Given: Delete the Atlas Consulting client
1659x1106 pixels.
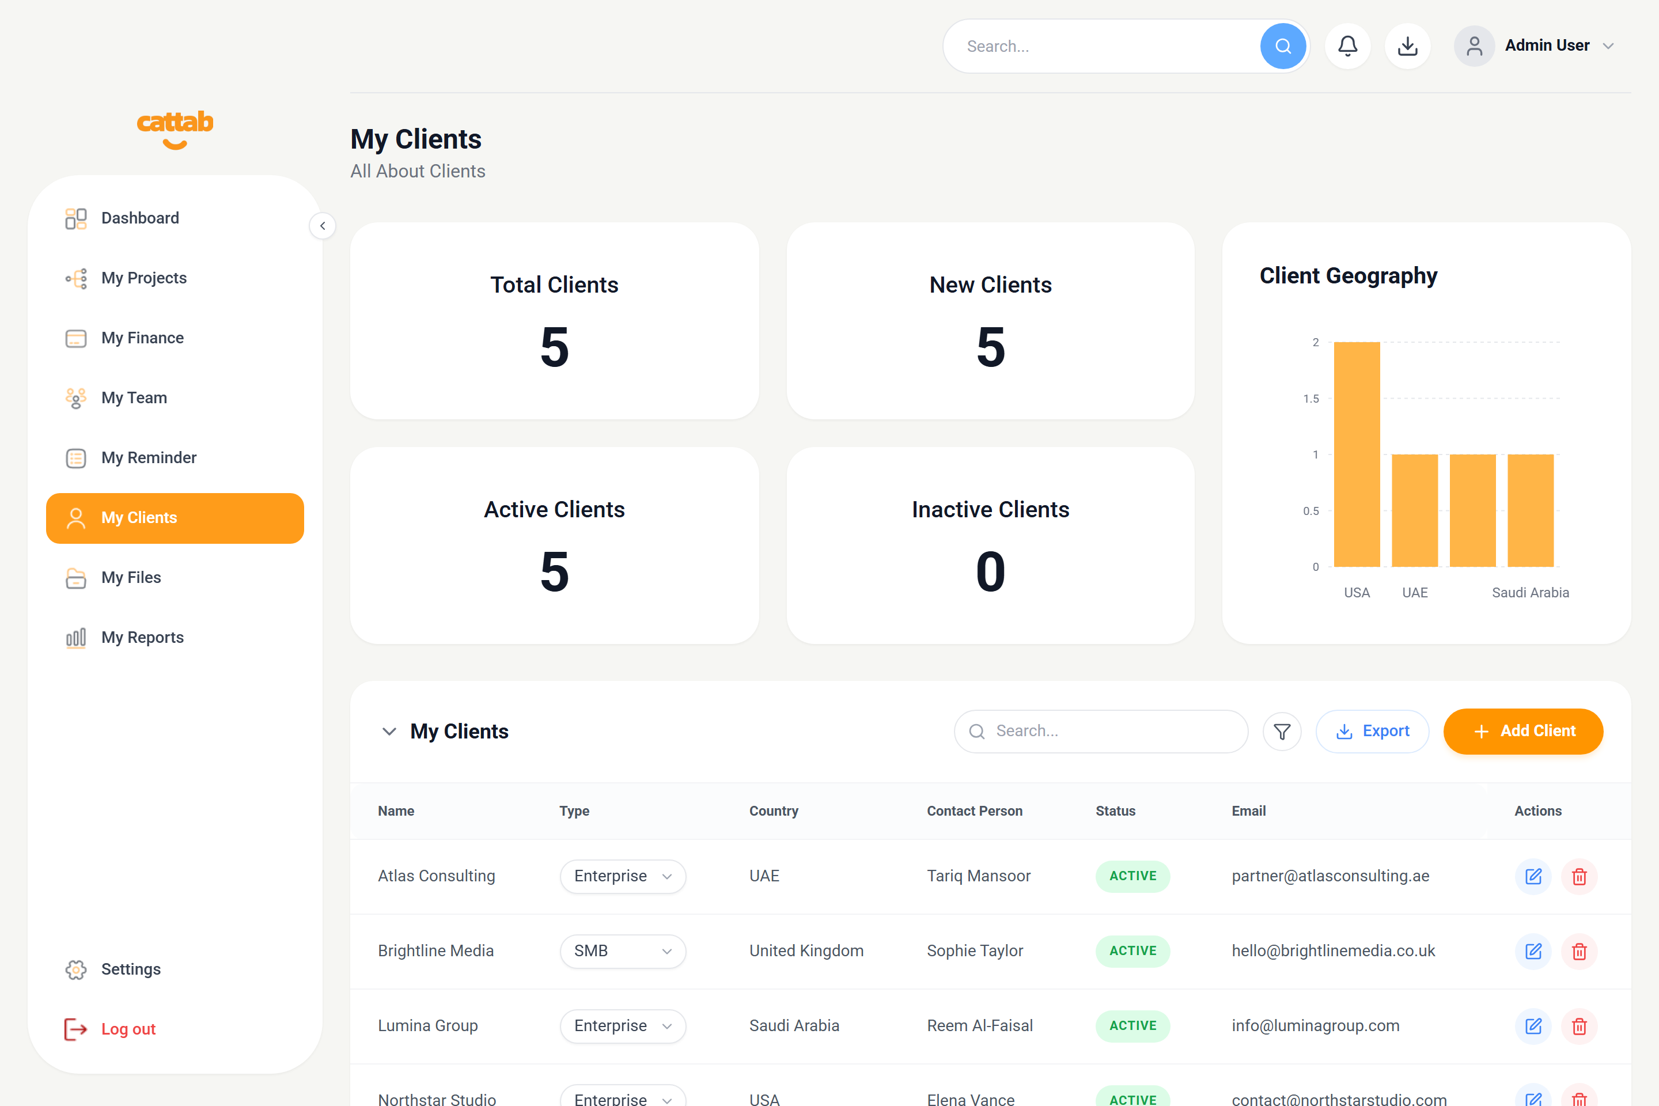Looking at the screenshot, I should pyautogui.click(x=1578, y=876).
